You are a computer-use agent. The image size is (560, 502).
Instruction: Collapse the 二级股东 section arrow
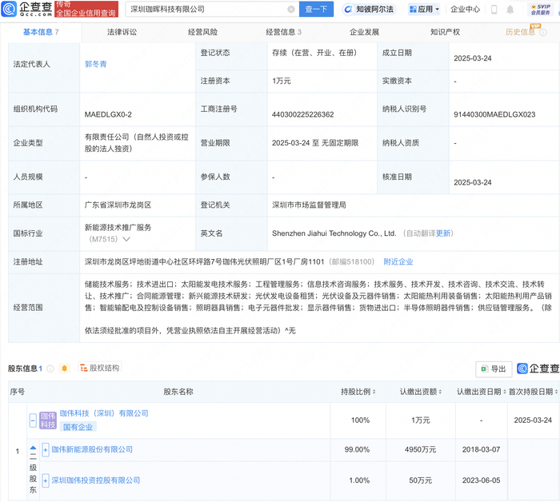pos(33,448)
